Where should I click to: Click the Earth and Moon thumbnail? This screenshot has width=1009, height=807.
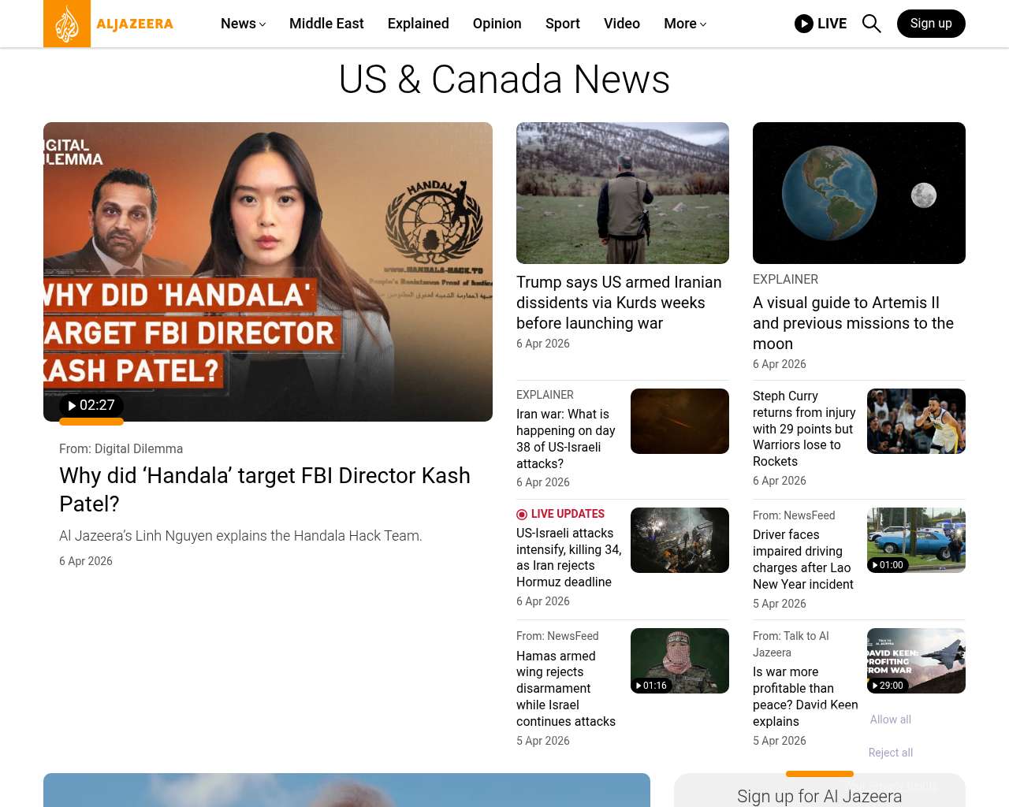859,193
